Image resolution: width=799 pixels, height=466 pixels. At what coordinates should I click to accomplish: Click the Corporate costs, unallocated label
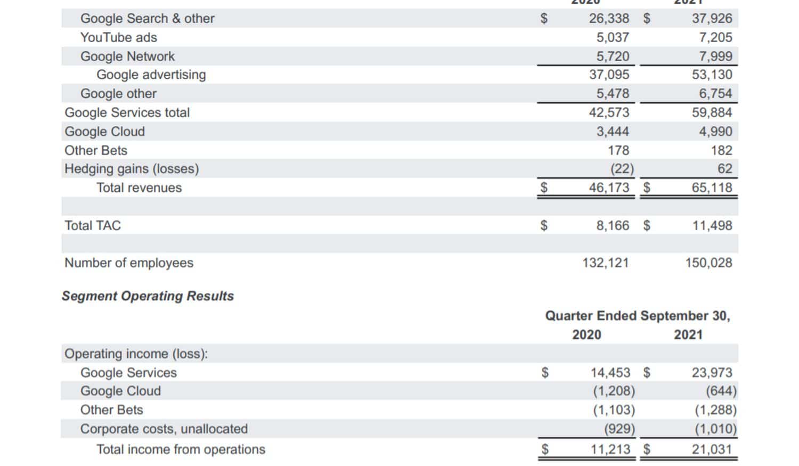coord(164,429)
